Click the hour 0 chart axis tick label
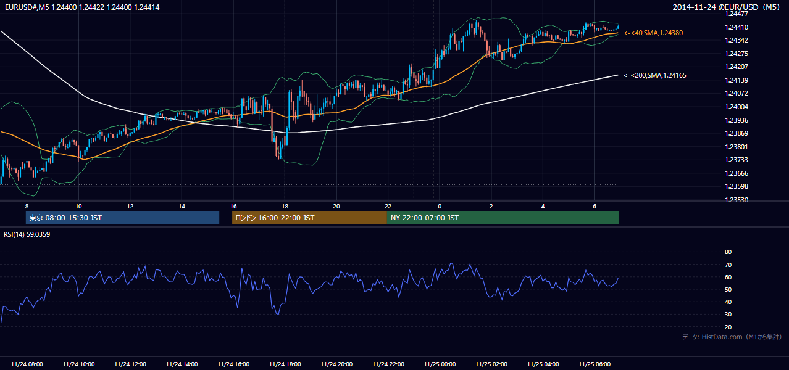Image resolution: width=789 pixels, height=370 pixels. tap(440, 206)
